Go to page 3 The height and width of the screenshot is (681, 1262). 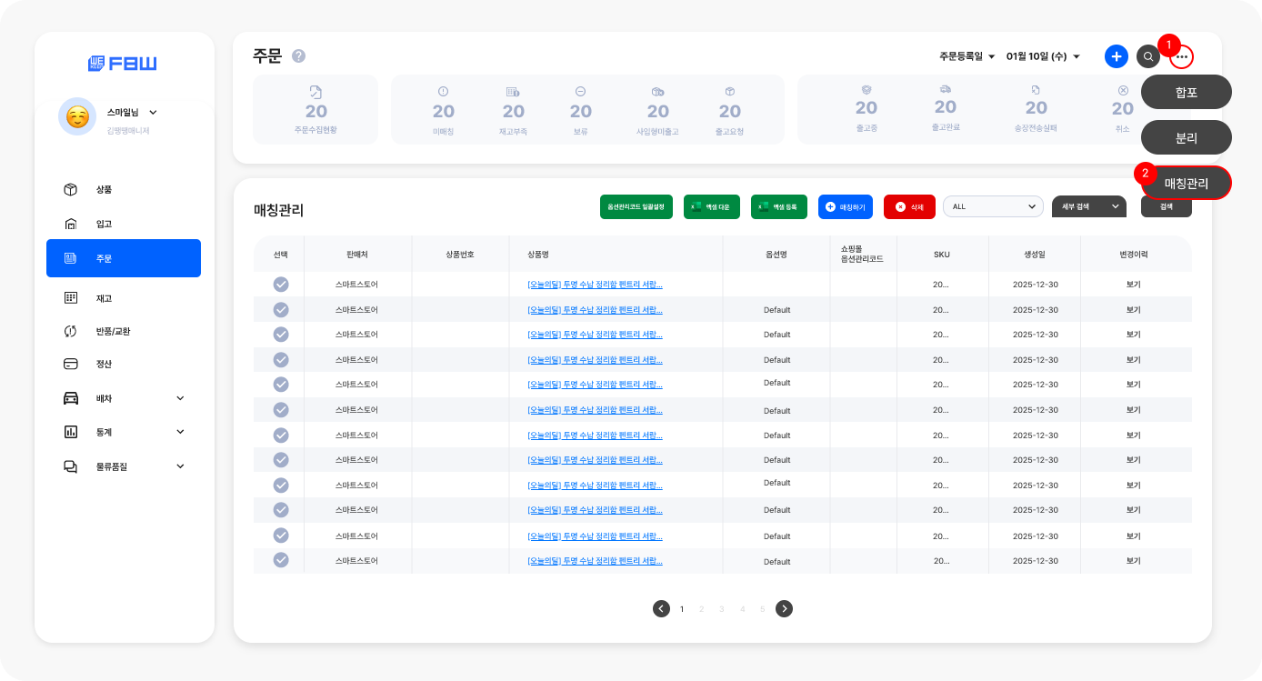click(x=722, y=609)
